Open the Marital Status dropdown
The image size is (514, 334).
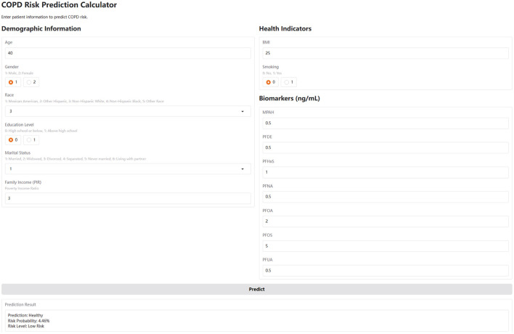pyautogui.click(x=128, y=168)
